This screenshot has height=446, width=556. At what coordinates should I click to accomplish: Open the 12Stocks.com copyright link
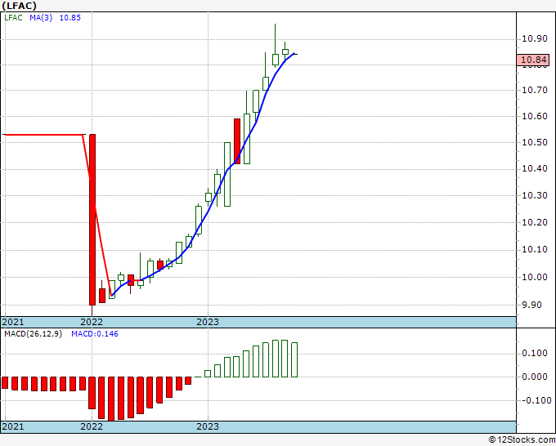click(x=522, y=440)
